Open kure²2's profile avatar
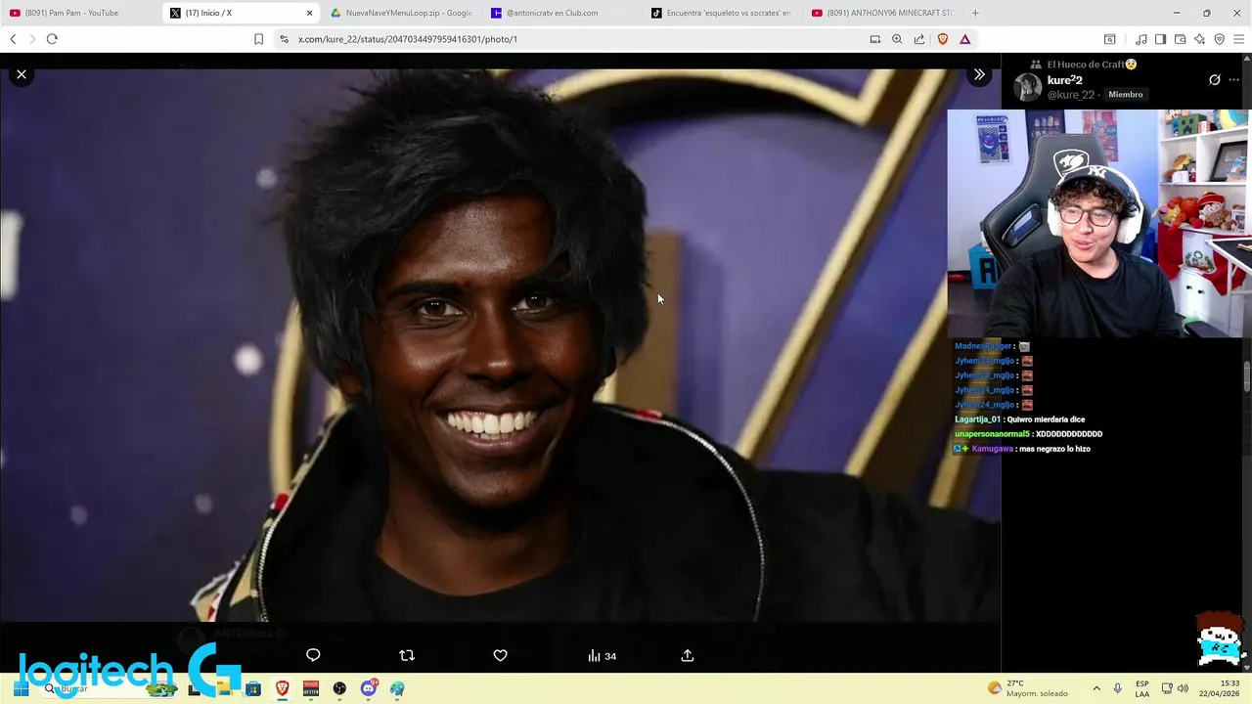The width and height of the screenshot is (1252, 704). [x=1027, y=87]
